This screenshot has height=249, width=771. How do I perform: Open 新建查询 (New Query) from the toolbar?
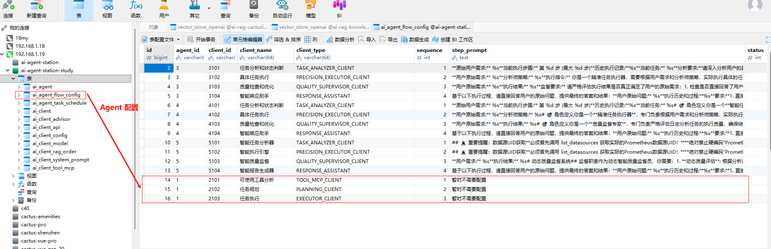coord(36,10)
